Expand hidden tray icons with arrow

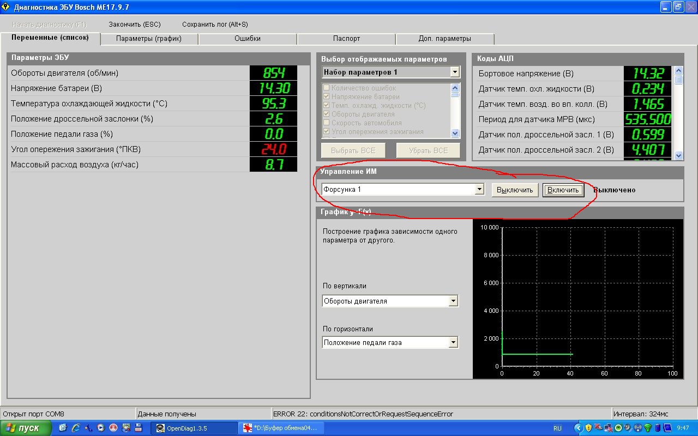[579, 428]
